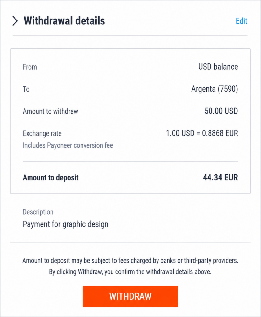261x317 pixels.
Task: Click inside the withdrawal summary box
Action: (x=130, y=121)
